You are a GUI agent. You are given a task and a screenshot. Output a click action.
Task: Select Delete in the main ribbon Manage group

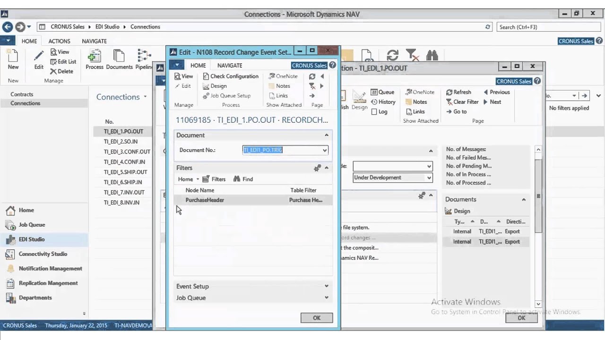coord(62,71)
